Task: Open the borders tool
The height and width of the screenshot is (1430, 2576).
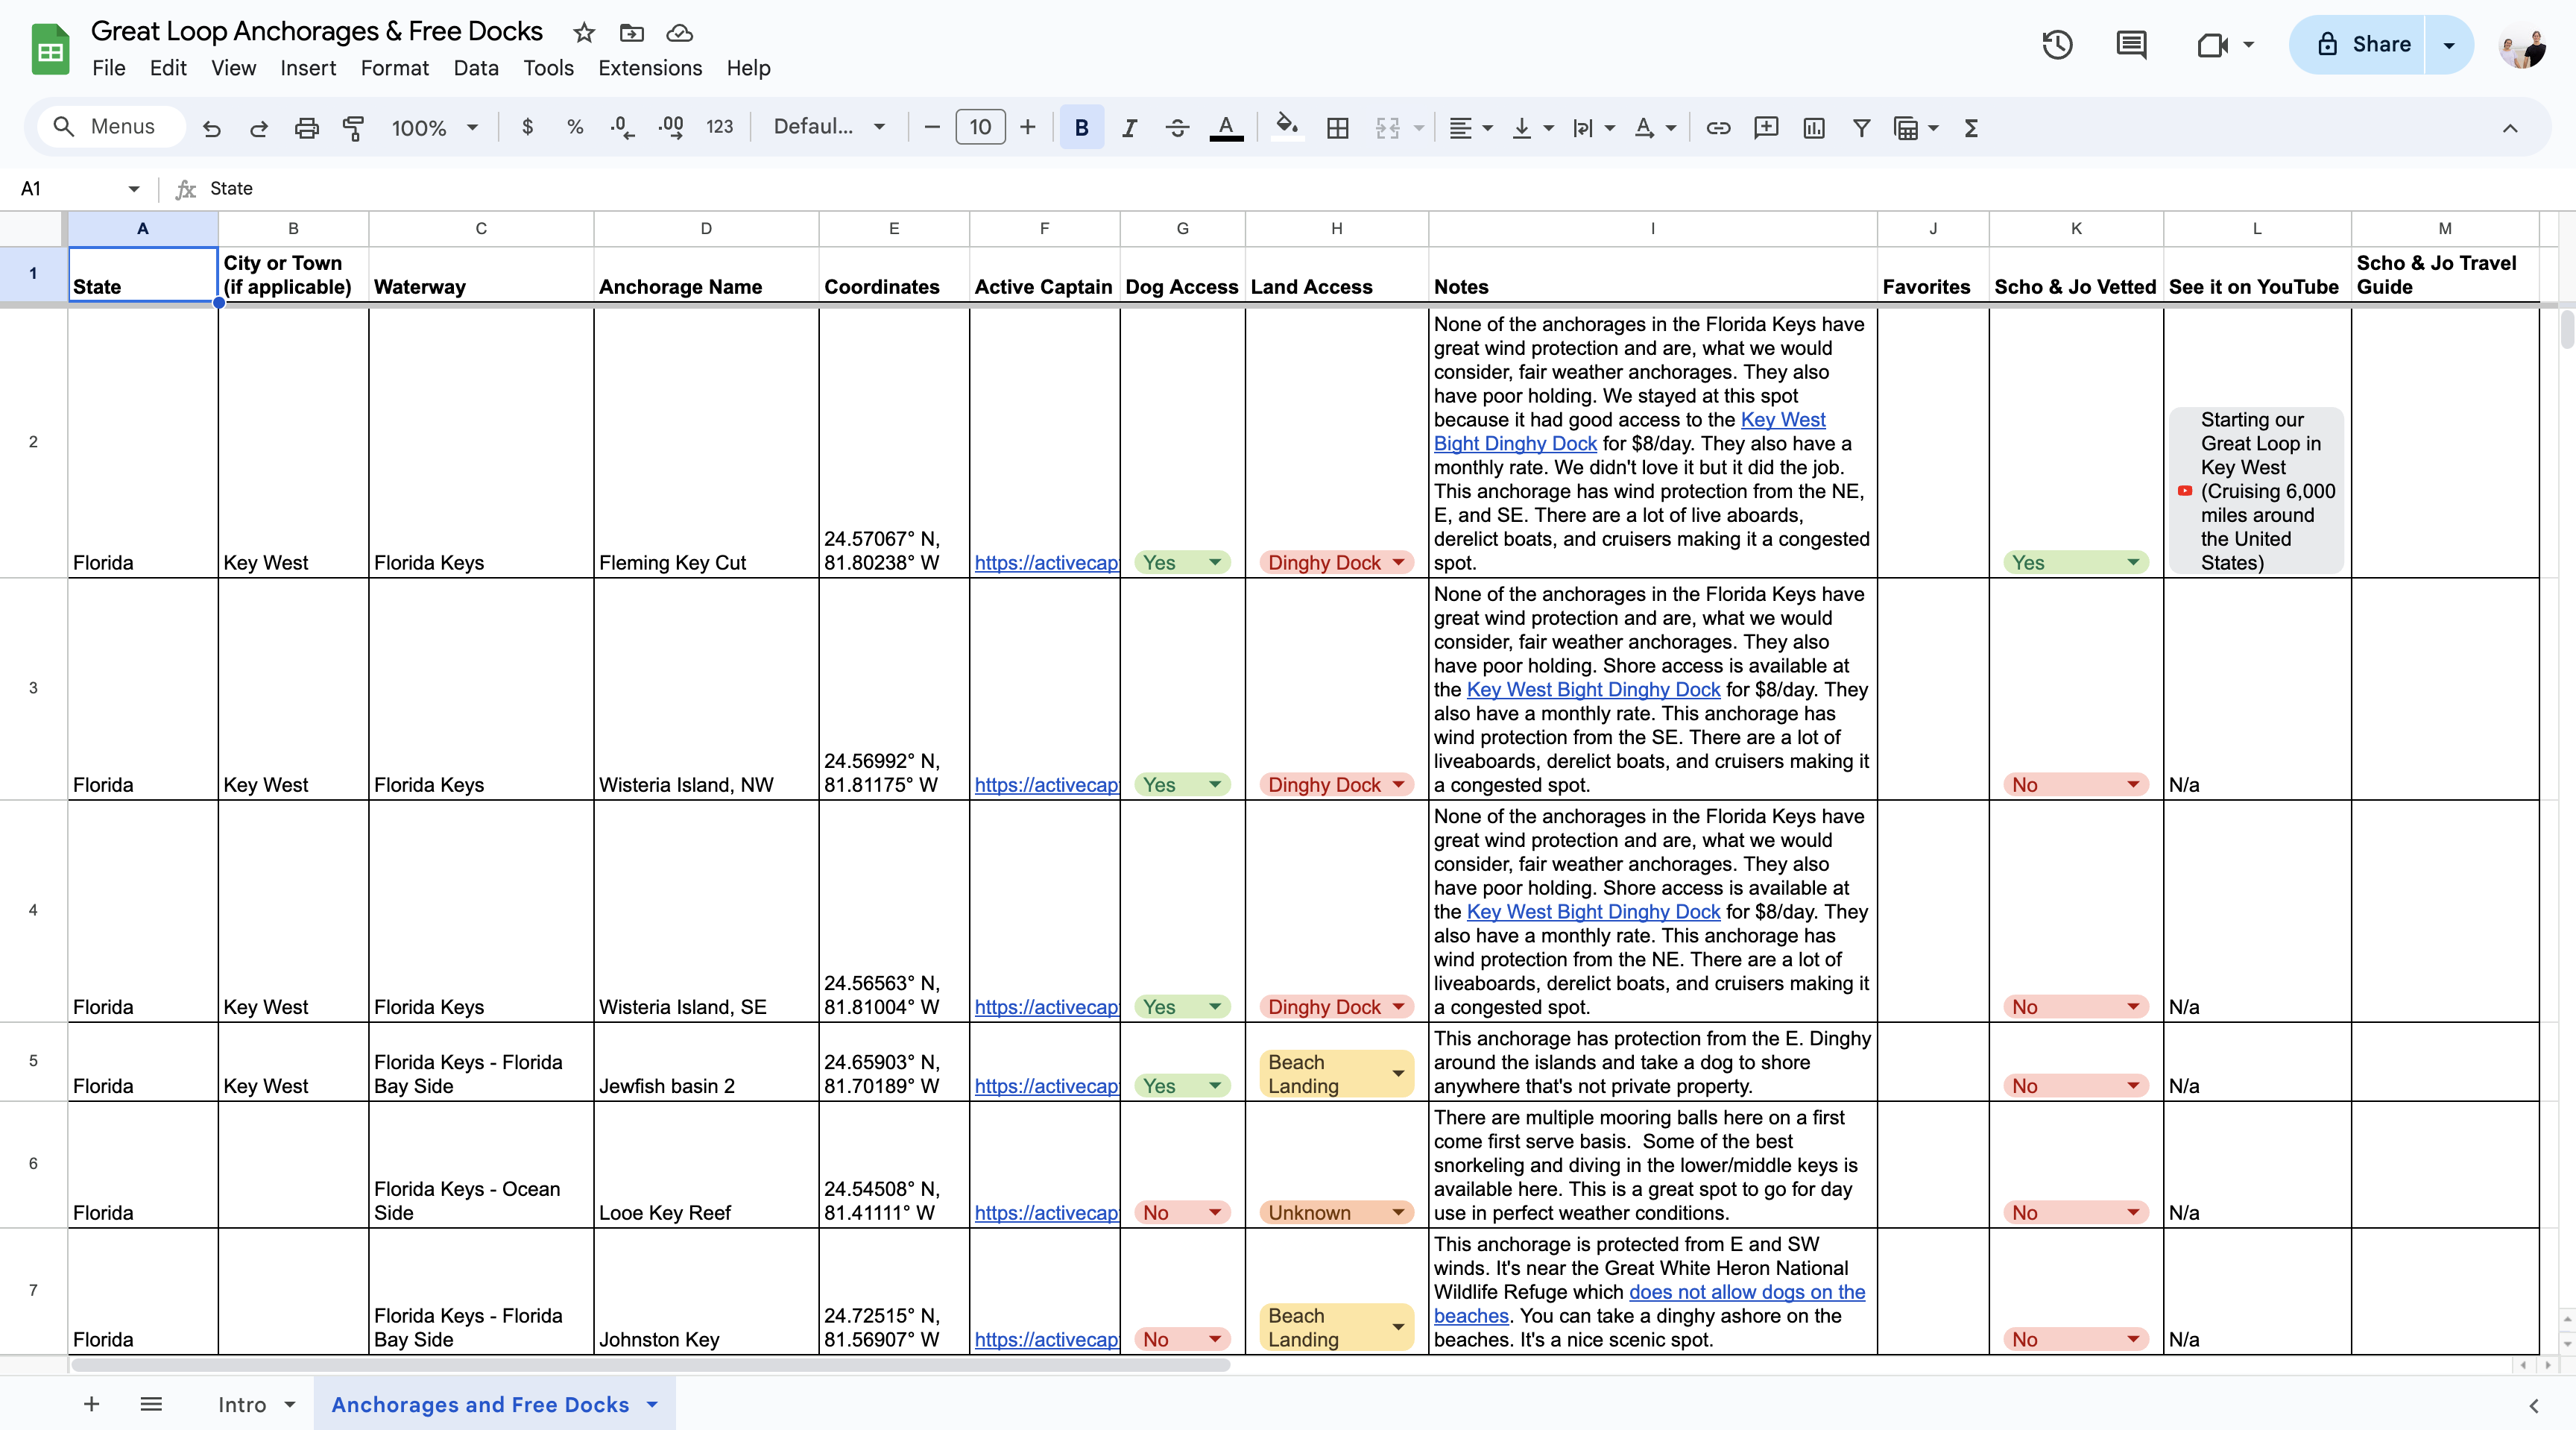Action: tap(1337, 127)
